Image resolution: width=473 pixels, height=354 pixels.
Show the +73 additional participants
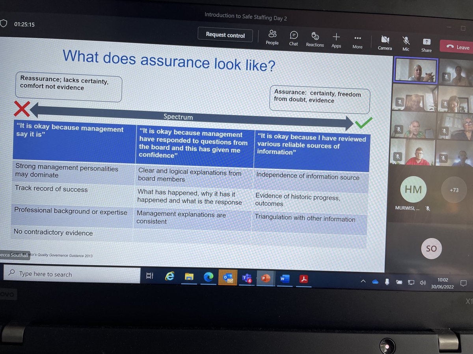[454, 190]
